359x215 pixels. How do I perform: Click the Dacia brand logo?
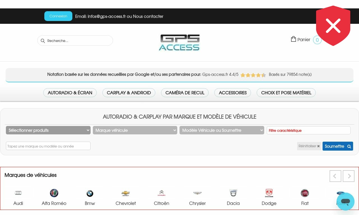233,193
